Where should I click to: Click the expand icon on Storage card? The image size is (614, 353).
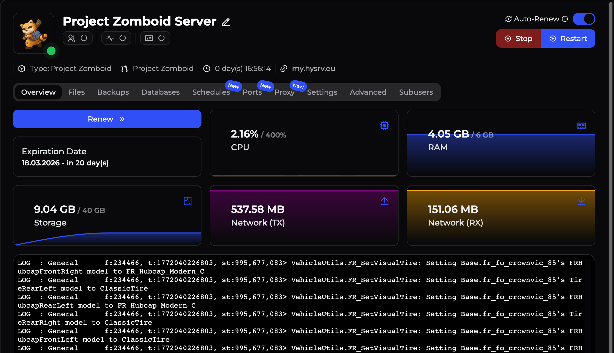pyautogui.click(x=188, y=201)
